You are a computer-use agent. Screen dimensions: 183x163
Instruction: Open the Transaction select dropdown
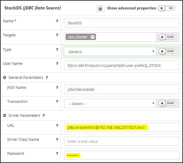(110, 104)
